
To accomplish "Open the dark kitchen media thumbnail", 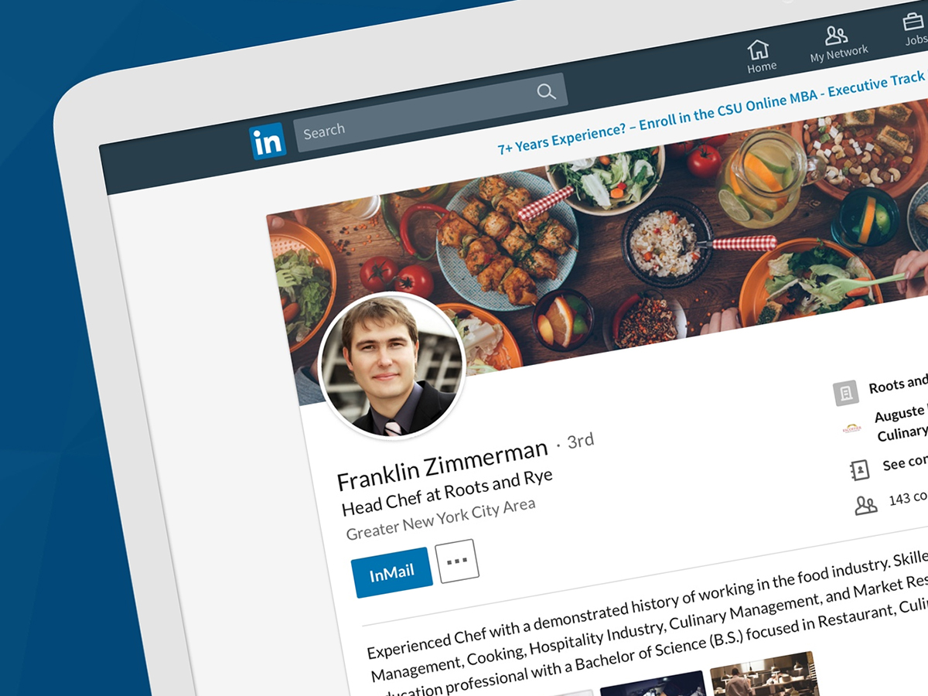I will click(x=653, y=684).
